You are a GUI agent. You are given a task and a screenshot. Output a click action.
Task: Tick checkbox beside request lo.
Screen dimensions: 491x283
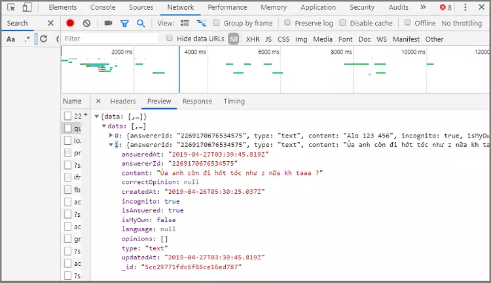click(67, 140)
